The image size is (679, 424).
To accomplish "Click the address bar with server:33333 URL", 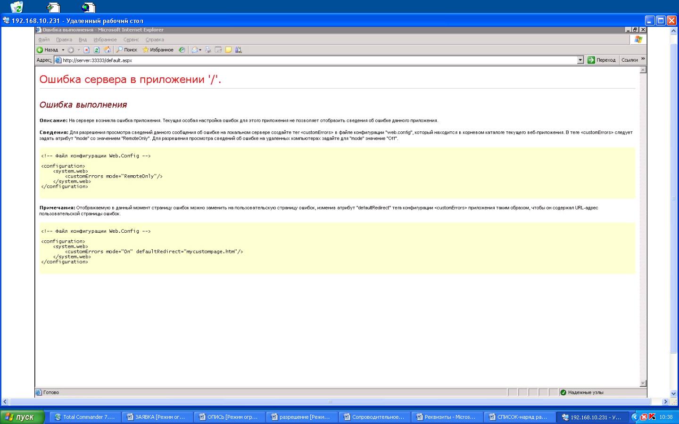I will click(319, 60).
